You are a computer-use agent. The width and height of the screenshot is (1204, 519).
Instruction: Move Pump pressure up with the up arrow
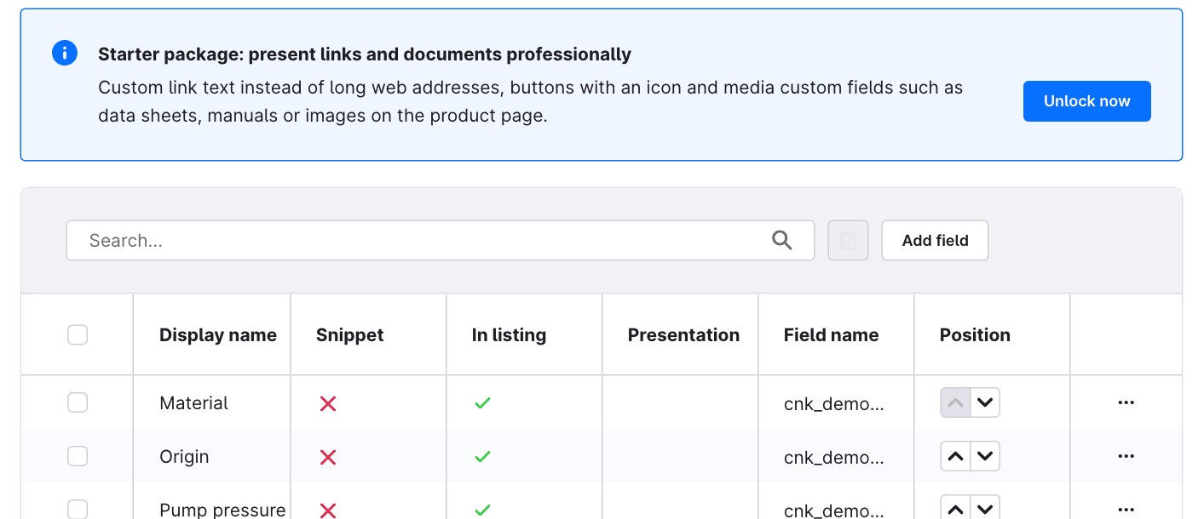tap(955, 508)
